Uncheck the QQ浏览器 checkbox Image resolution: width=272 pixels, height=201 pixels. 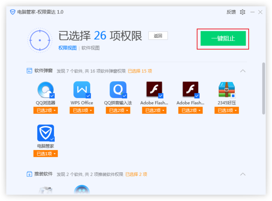pos(52,96)
